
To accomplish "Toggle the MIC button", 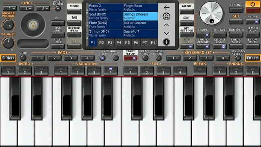I will pyautogui.click(x=58, y=23).
